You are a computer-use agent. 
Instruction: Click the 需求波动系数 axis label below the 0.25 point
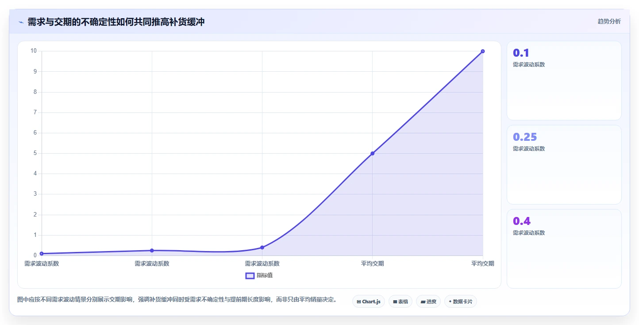point(152,263)
